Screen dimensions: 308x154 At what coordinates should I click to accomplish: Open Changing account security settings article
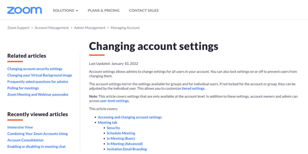coord(35,69)
